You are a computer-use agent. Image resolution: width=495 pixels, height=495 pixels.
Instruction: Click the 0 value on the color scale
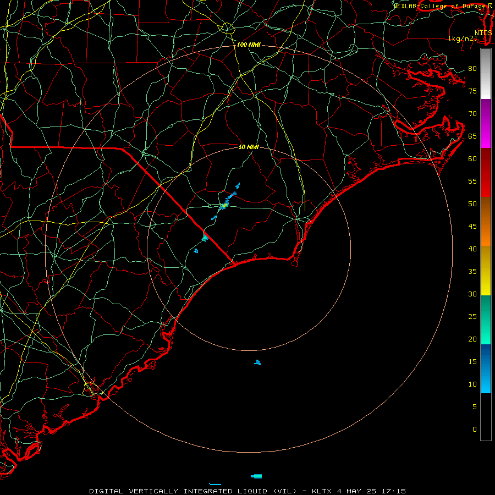[x=475, y=430]
